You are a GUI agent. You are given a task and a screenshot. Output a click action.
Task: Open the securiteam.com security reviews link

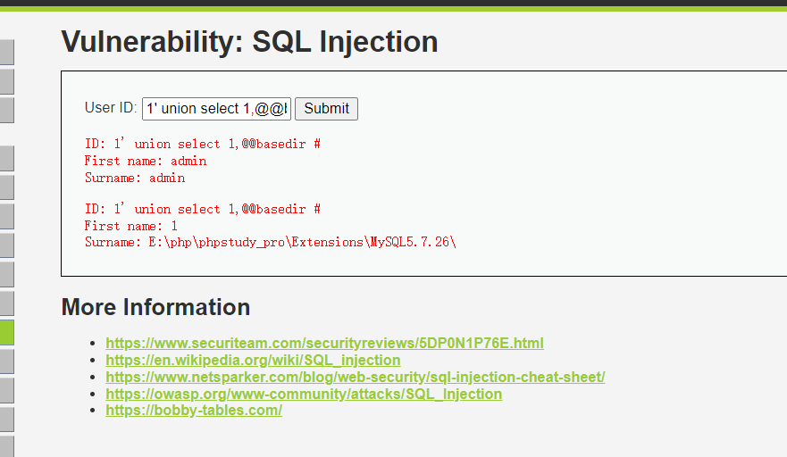point(324,344)
